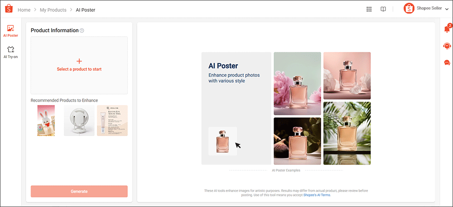Open the apps grid icon
Viewport: 453px width, 207px height.
click(369, 9)
